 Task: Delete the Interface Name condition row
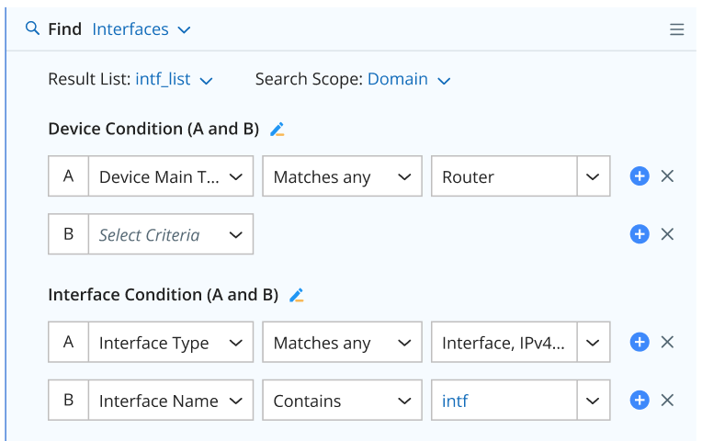pyautogui.click(x=668, y=401)
